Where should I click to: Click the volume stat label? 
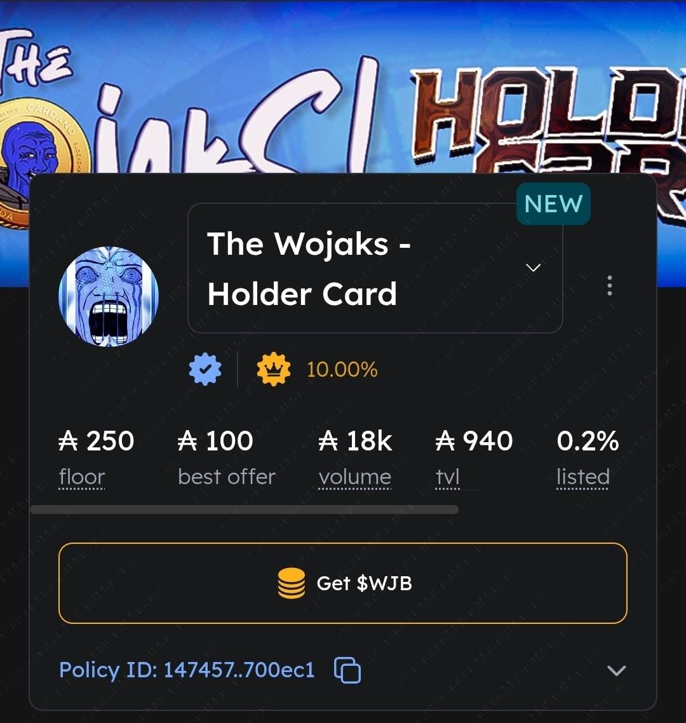(354, 476)
